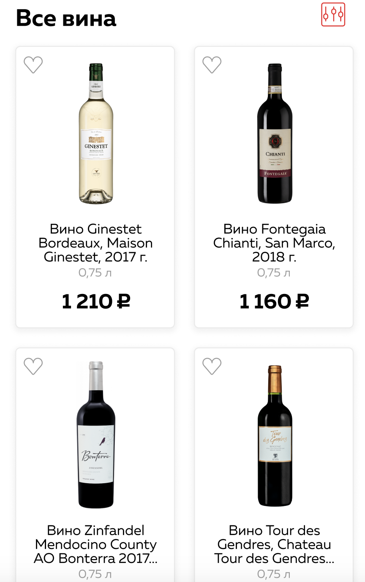Tap the 0,75 л volume under Ginestet
The height and width of the screenshot is (582, 365).
pyautogui.click(x=95, y=273)
